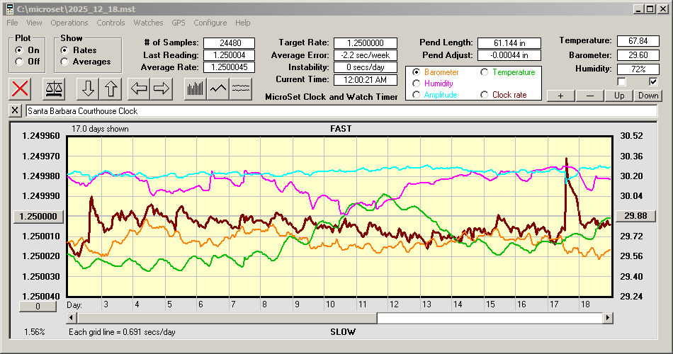The image size is (673, 354).
Task: Click the left arrow toolbar button
Action: (x=140, y=88)
